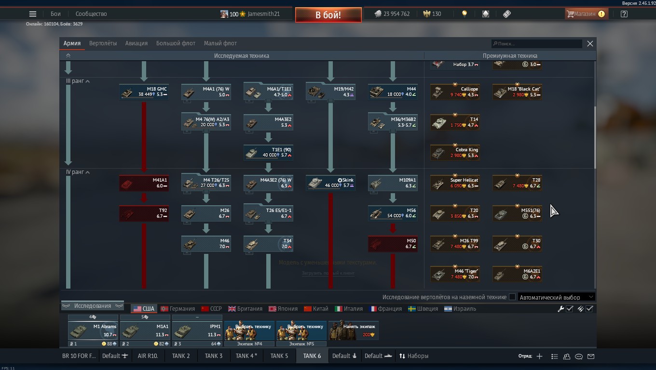
Task: Open Jamesmith21 player profile avatar
Action: [x=224, y=14]
